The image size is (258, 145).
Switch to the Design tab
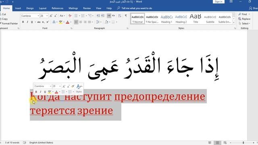pyautogui.click(x=30, y=8)
